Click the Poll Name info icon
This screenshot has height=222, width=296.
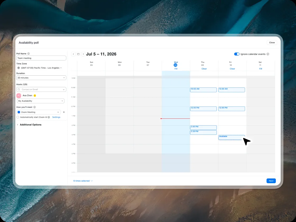pos(29,54)
